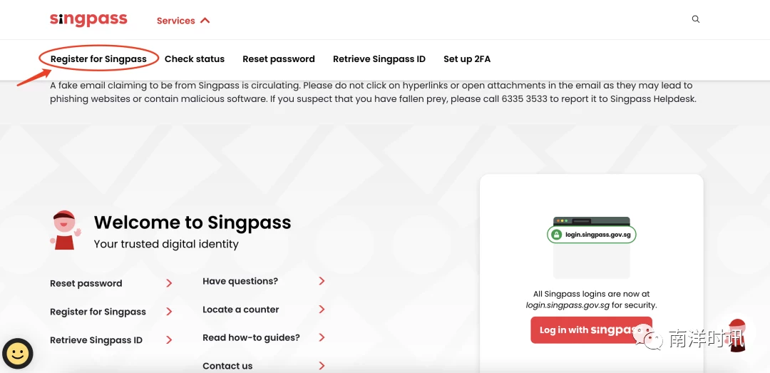Click the green padlock in login illustration
The image size is (770, 373).
click(x=556, y=235)
